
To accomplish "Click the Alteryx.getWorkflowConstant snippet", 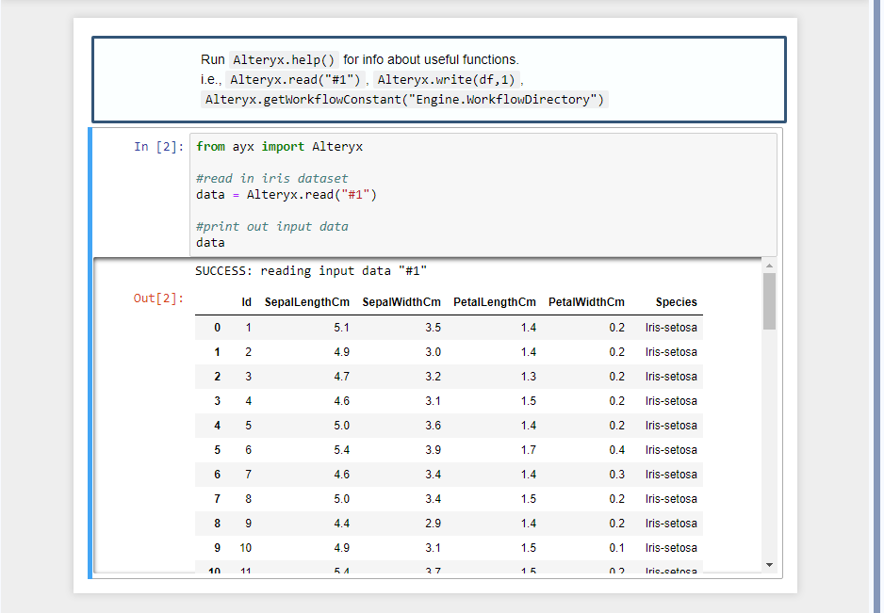I will [x=404, y=100].
